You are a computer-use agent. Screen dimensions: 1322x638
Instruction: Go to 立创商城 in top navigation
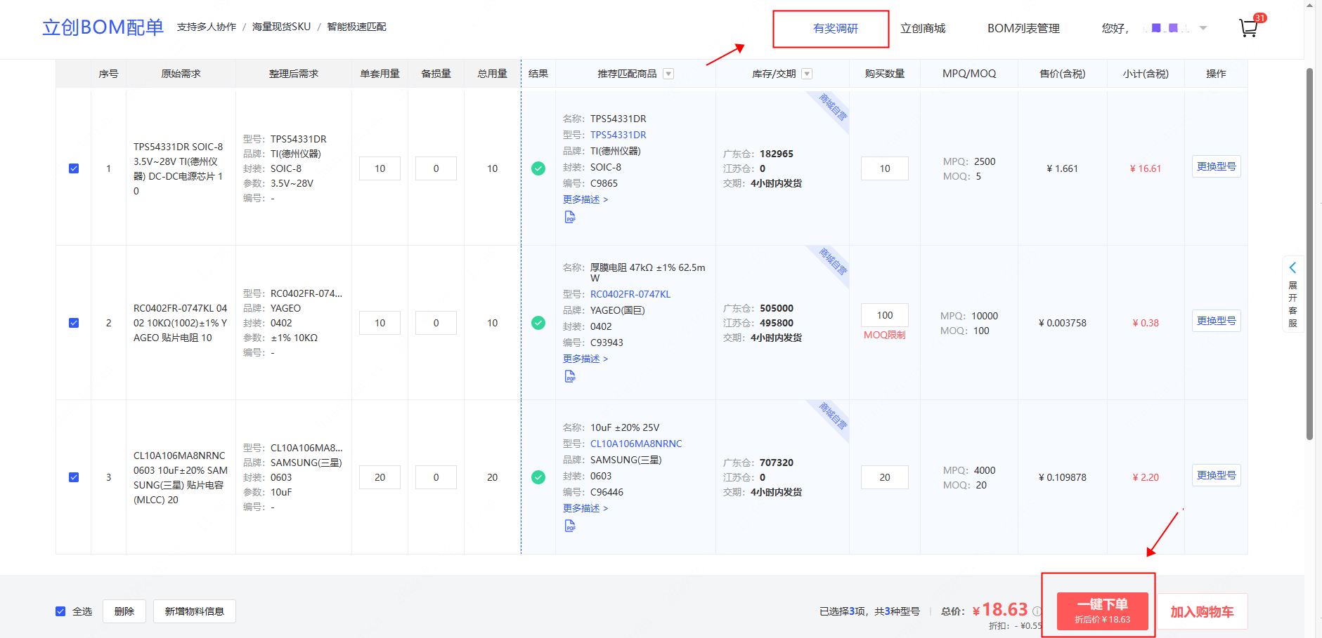pos(923,29)
